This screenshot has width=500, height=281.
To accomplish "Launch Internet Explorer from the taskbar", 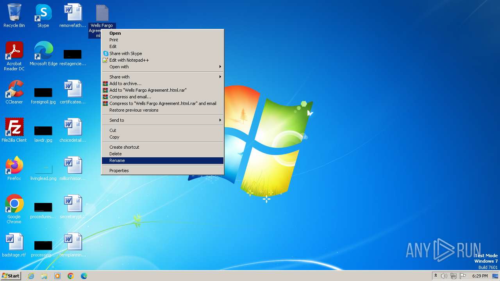I will tap(31, 276).
